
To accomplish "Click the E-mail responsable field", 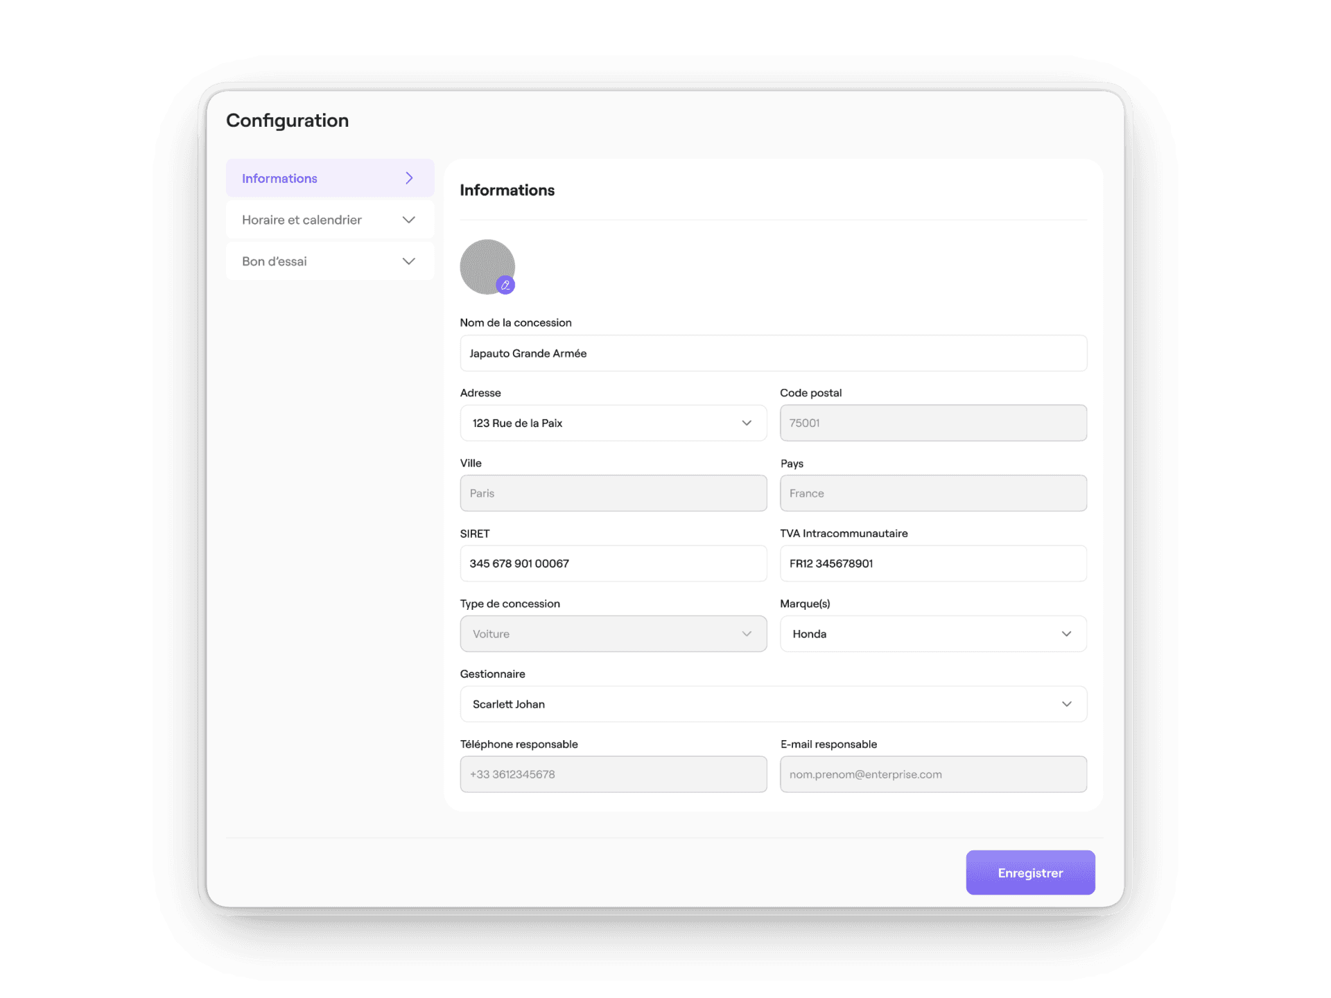I will (x=932, y=774).
